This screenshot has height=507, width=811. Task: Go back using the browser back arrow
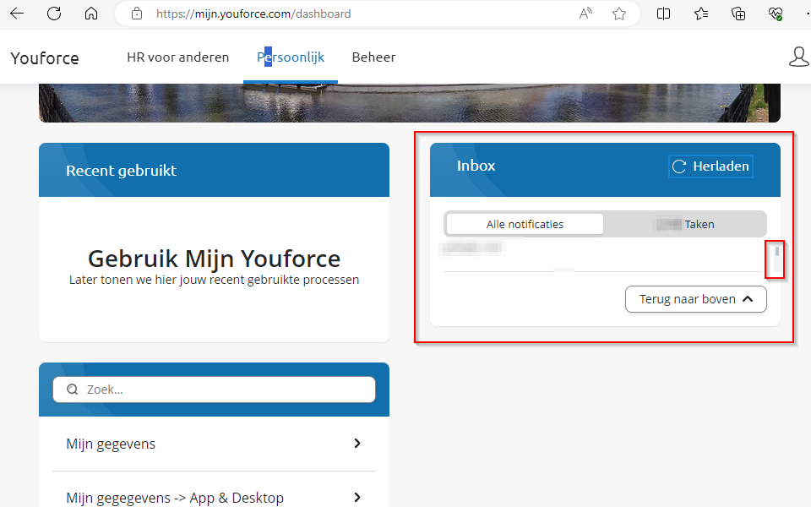17,14
